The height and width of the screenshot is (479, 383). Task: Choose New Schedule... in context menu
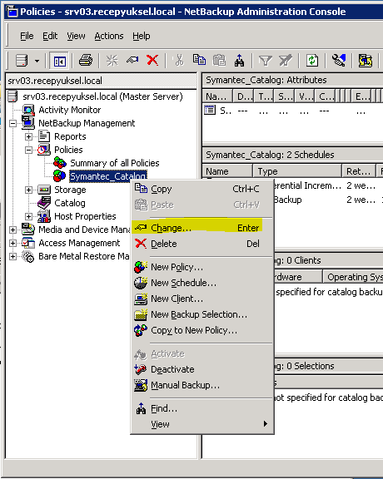click(x=201, y=284)
